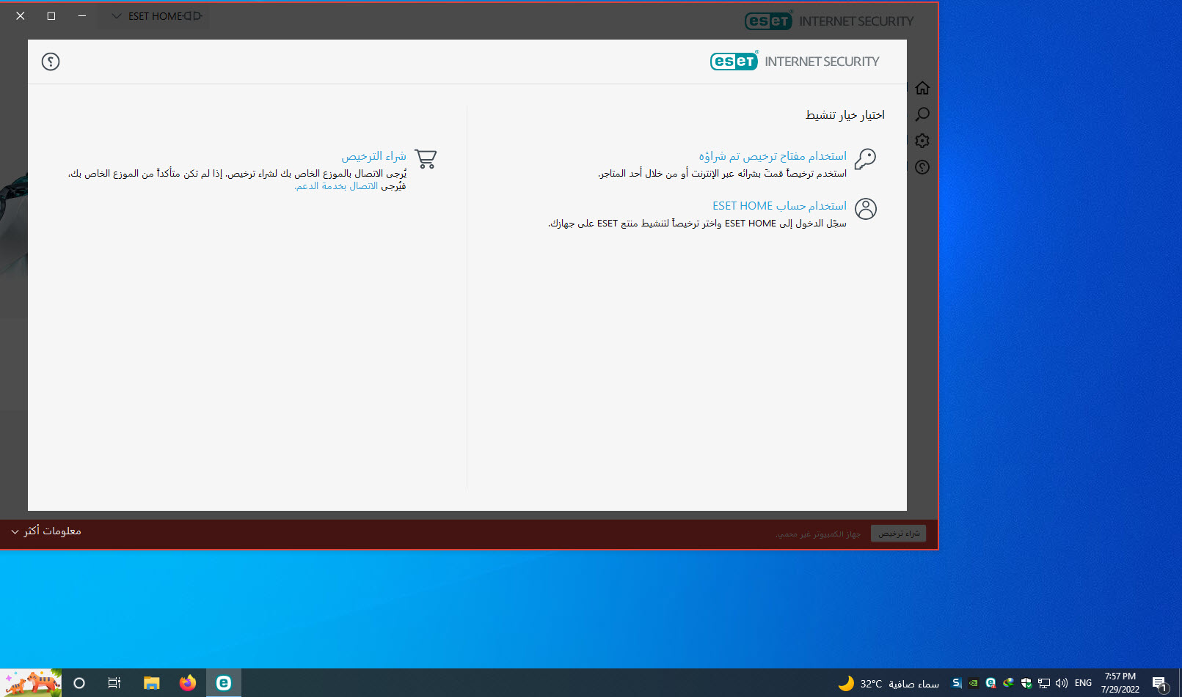Open the Windows Security shield tray icon
The width and height of the screenshot is (1182, 697).
(1026, 683)
